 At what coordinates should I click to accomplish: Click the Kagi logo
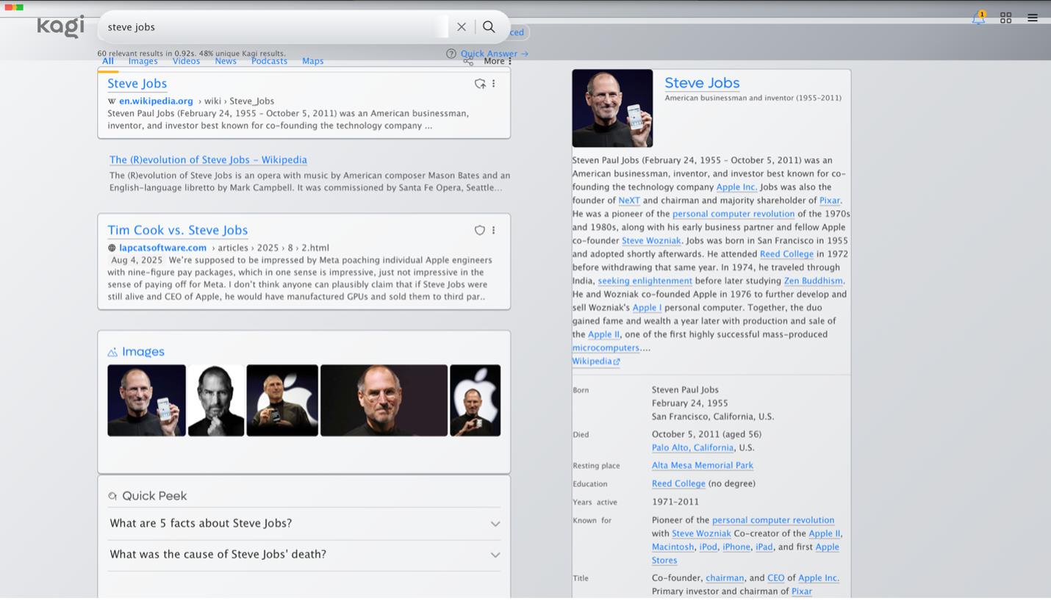pyautogui.click(x=60, y=26)
